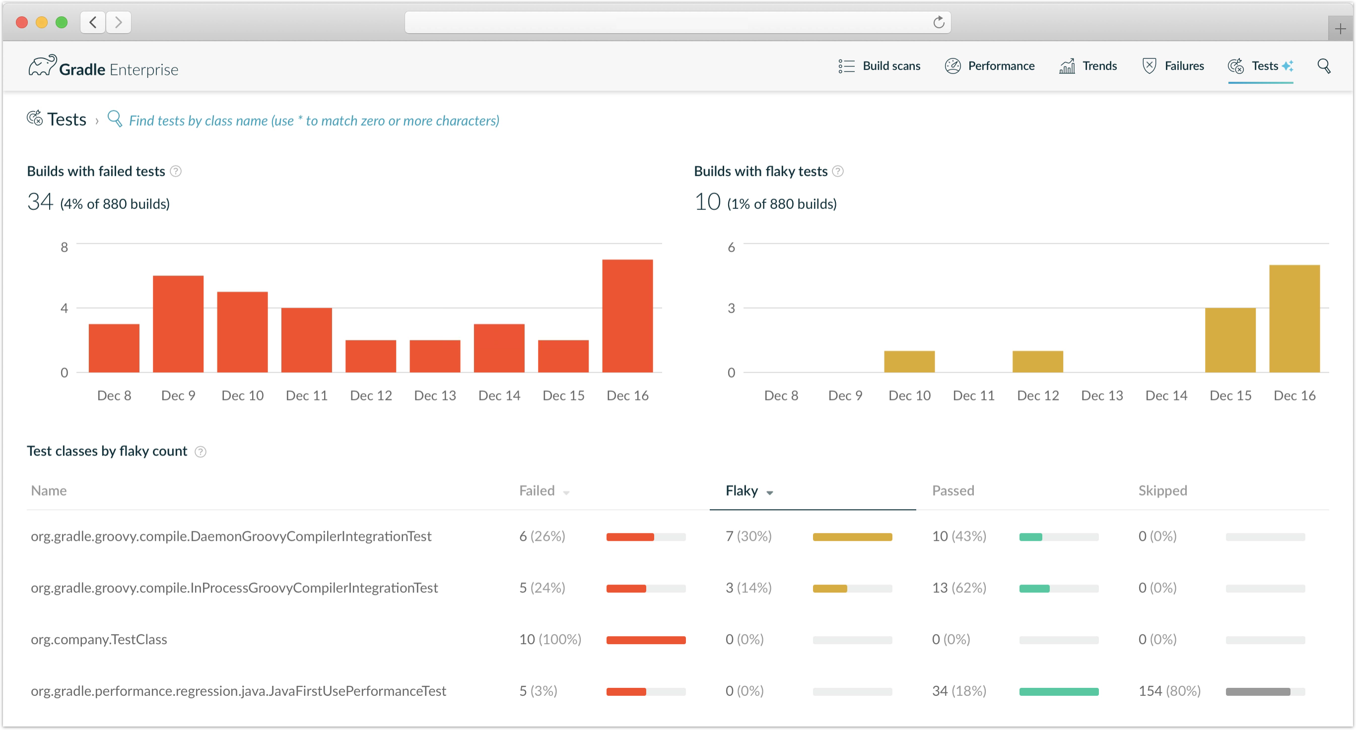Open a new browser tab with plus button

tap(1340, 28)
